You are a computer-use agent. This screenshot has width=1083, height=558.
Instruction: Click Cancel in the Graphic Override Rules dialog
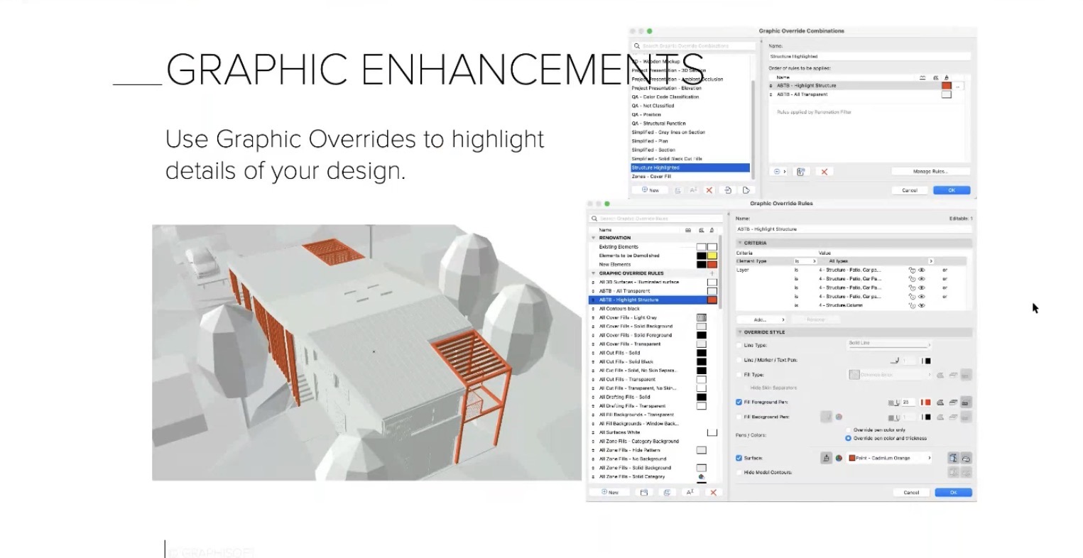[911, 493]
